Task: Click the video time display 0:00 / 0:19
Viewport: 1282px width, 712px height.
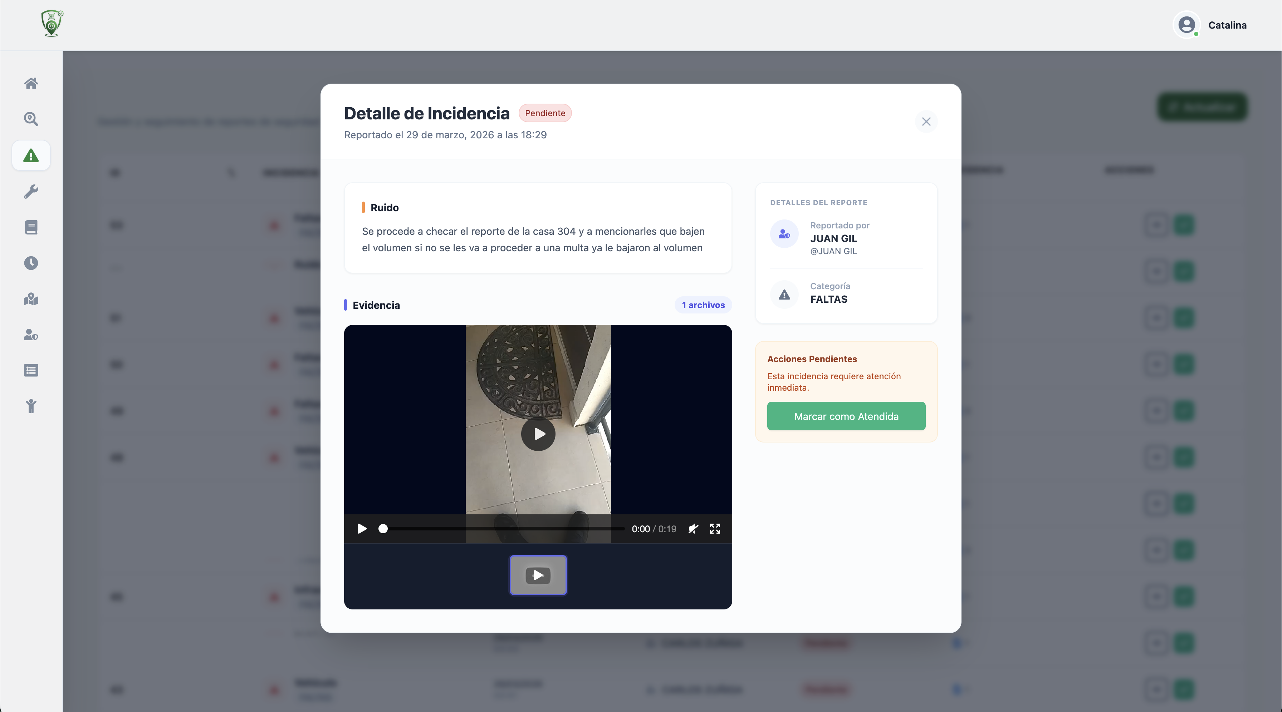Action: coord(654,529)
